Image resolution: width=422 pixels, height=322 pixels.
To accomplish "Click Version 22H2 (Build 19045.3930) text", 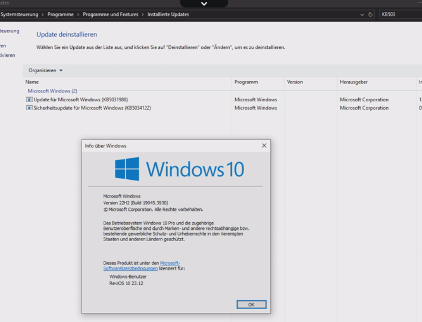I will click(136, 203).
